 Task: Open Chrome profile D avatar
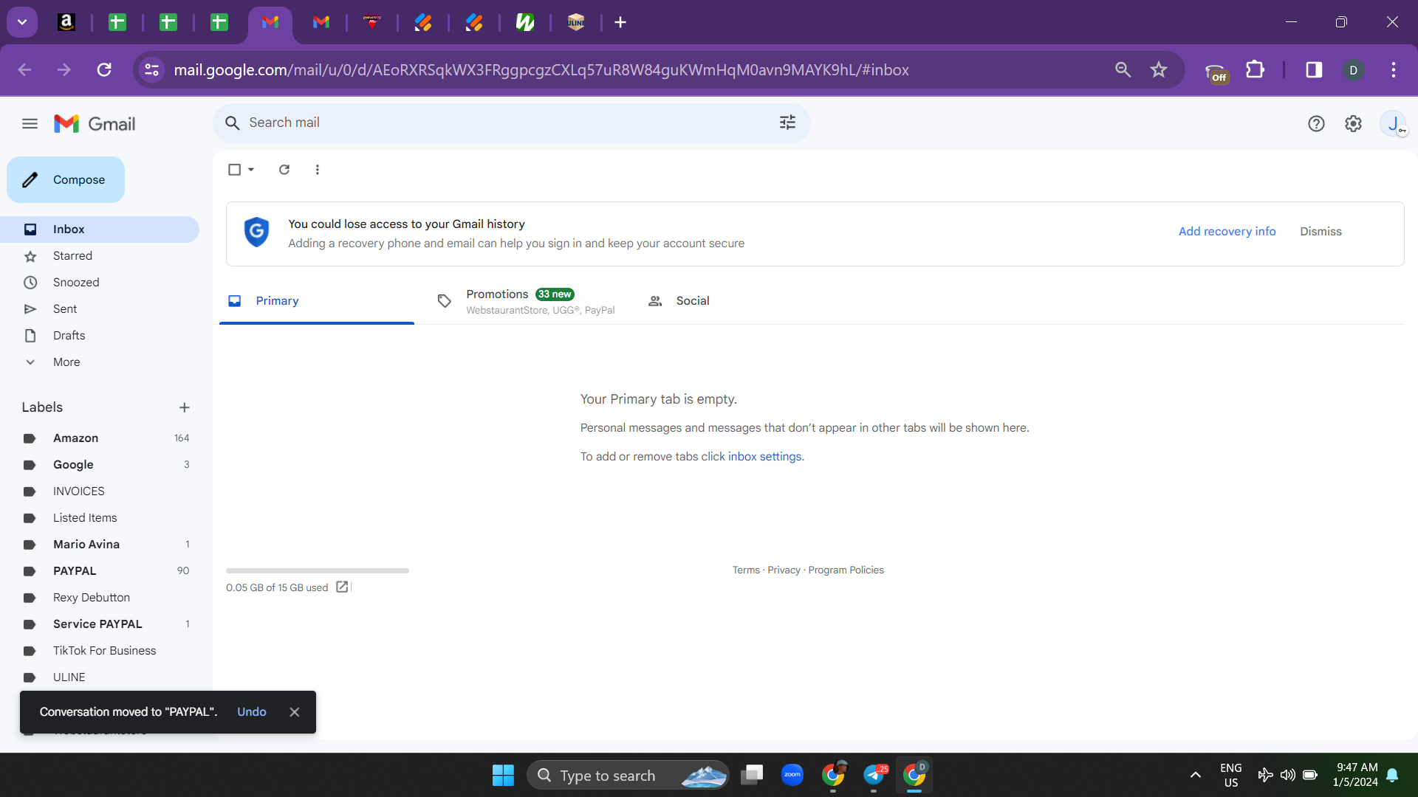pos(1353,70)
